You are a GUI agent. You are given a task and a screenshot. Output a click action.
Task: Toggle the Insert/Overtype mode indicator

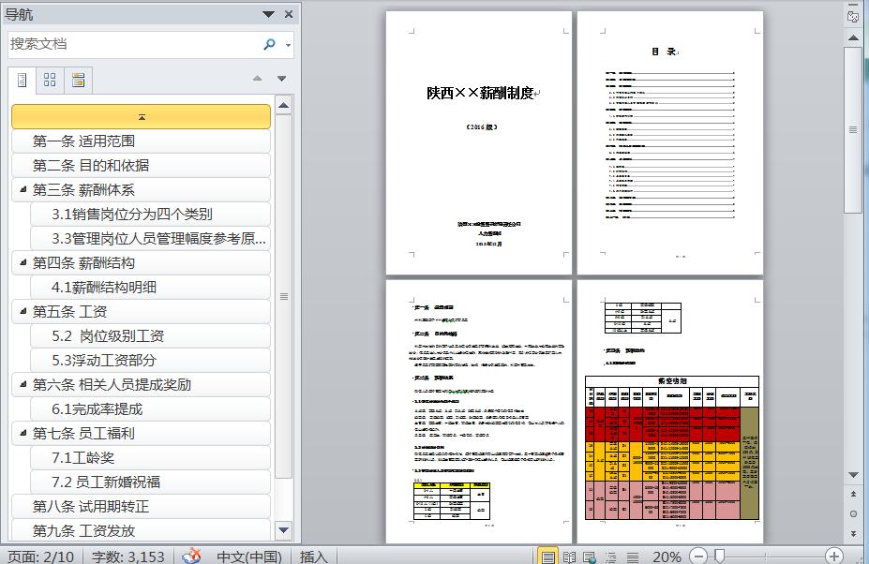click(313, 557)
